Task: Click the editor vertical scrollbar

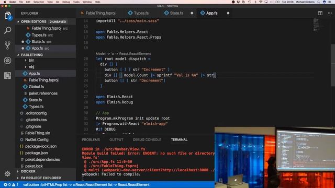Action: (333, 65)
